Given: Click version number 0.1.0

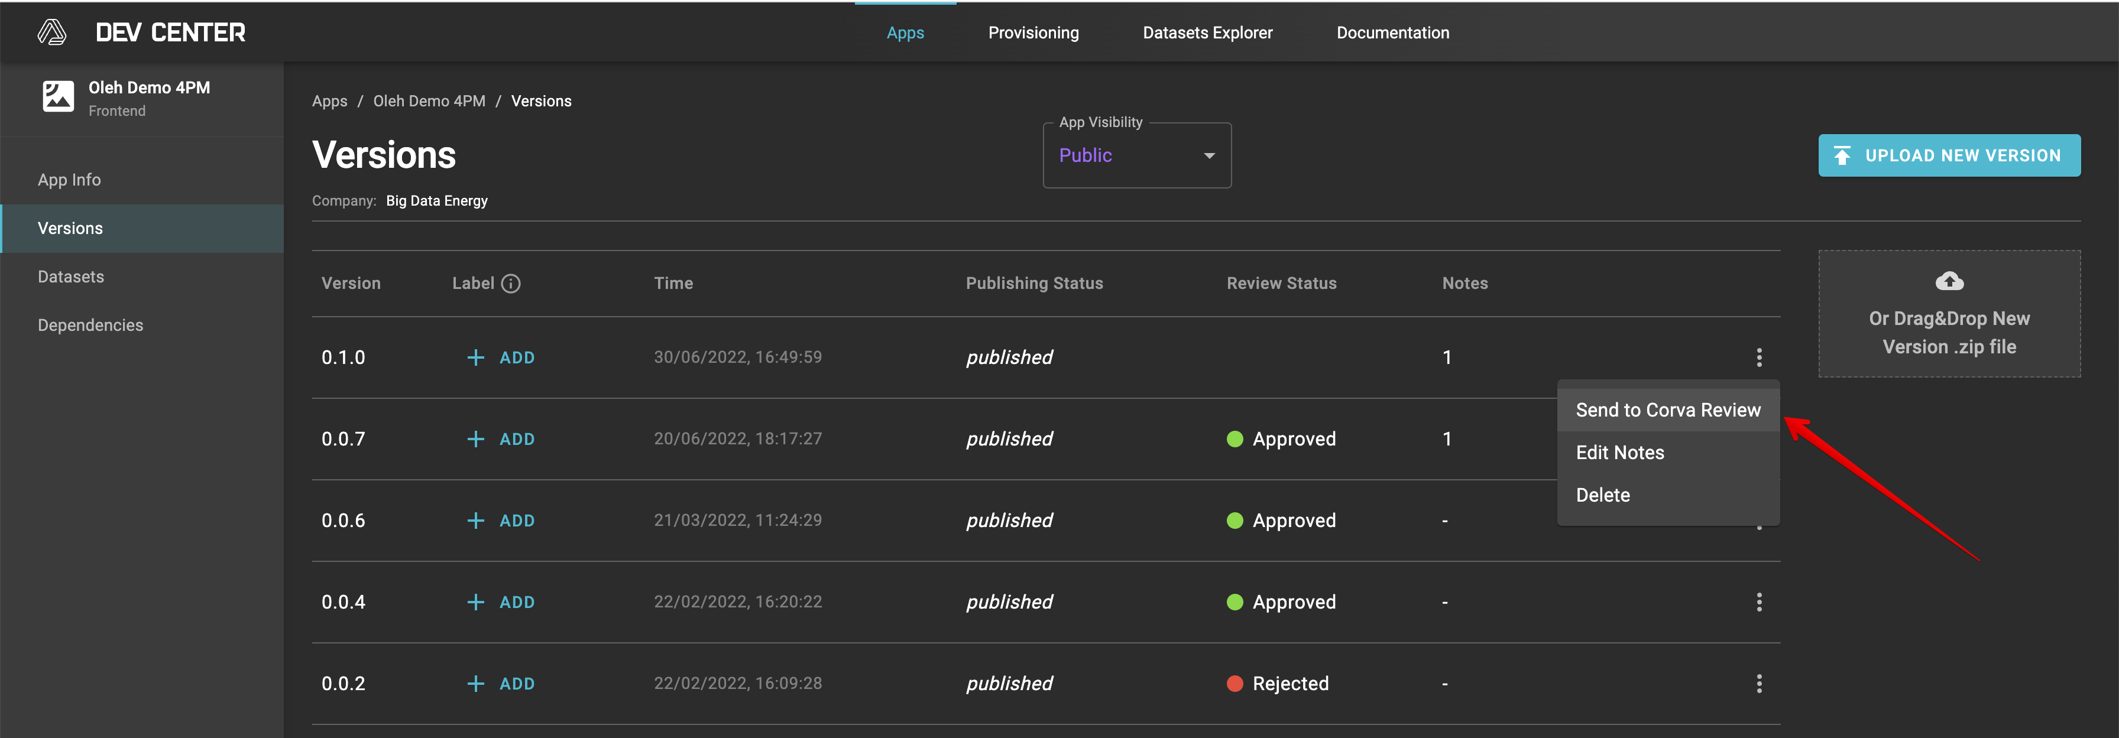Looking at the screenshot, I should [x=343, y=357].
